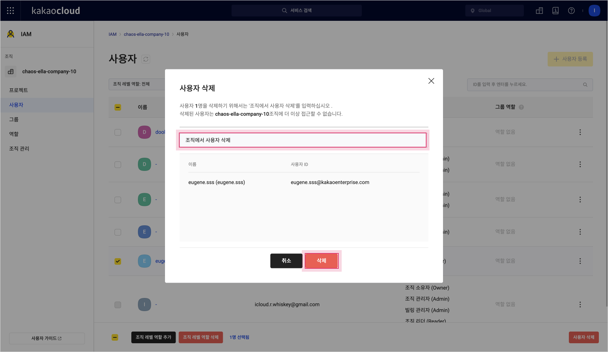
Task: Click the pink D avatar
Action: (x=145, y=132)
